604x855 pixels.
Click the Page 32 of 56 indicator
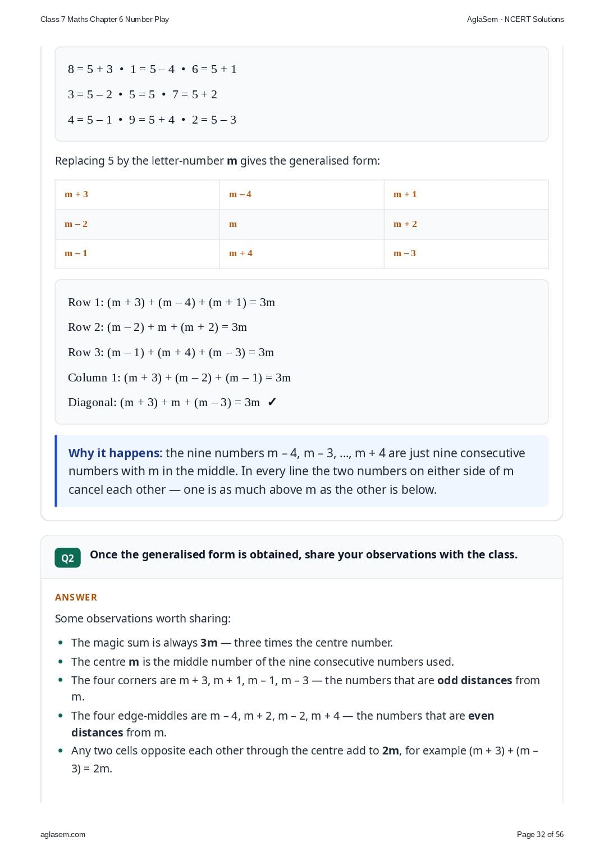click(x=540, y=834)
